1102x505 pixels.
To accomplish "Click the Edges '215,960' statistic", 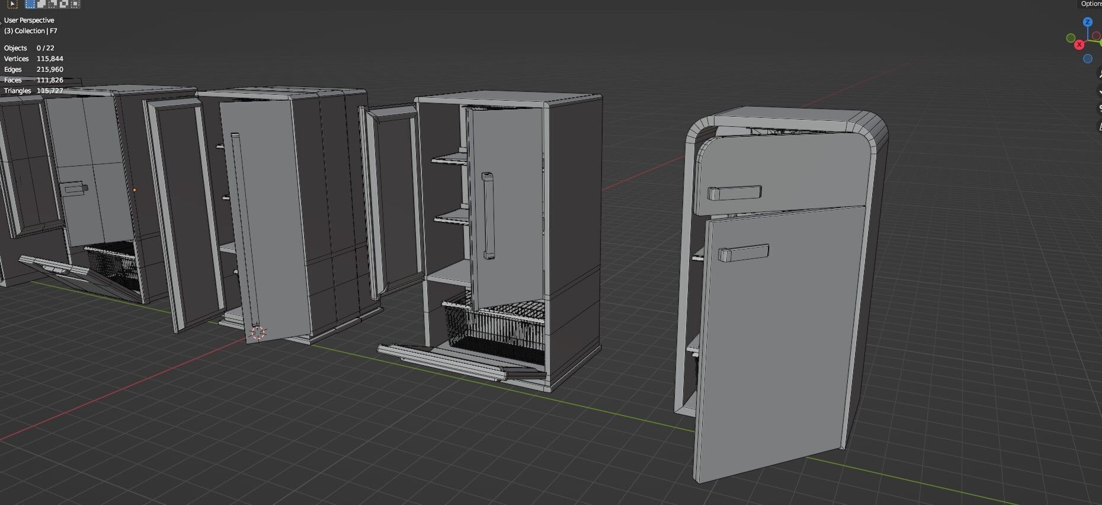I will [50, 69].
